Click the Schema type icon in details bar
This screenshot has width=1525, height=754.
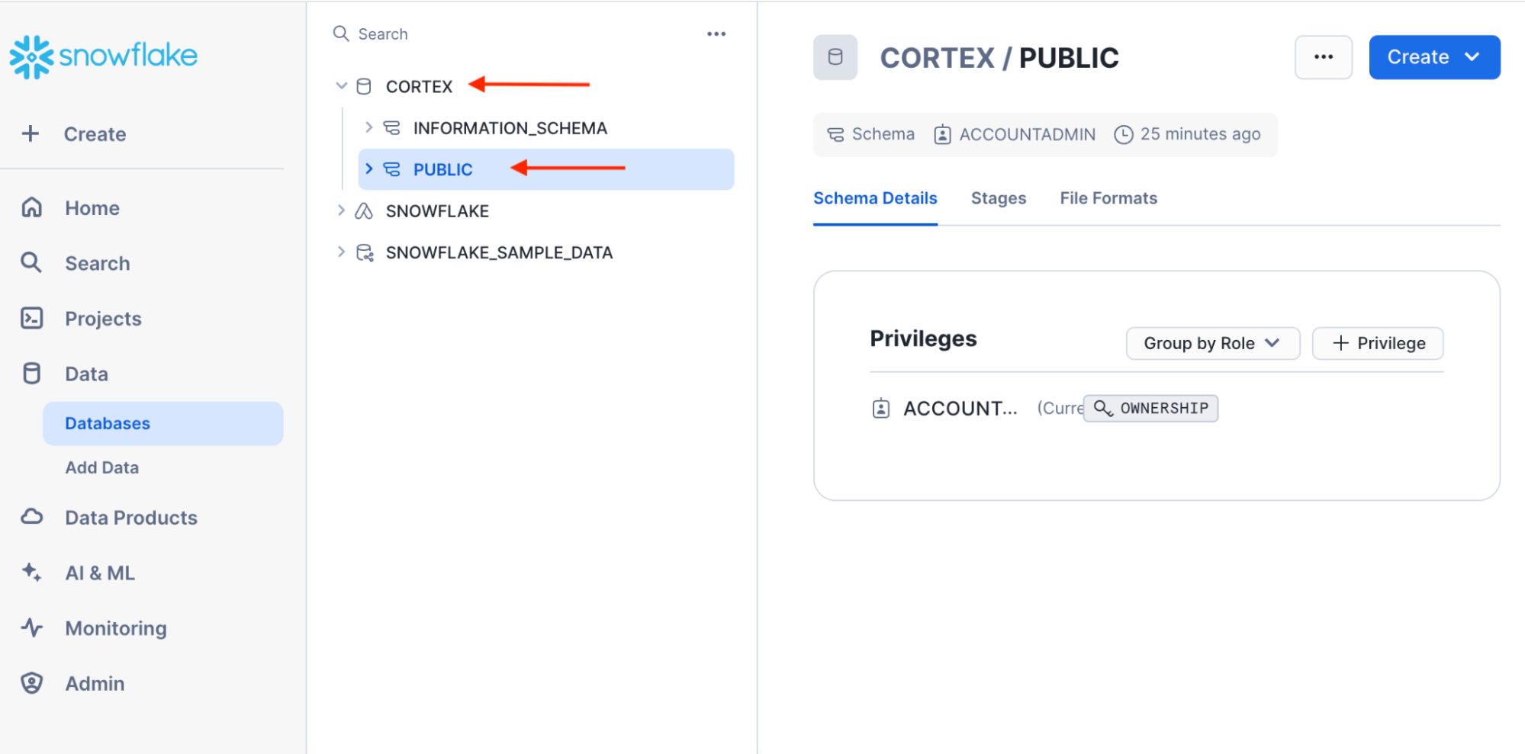[836, 134]
